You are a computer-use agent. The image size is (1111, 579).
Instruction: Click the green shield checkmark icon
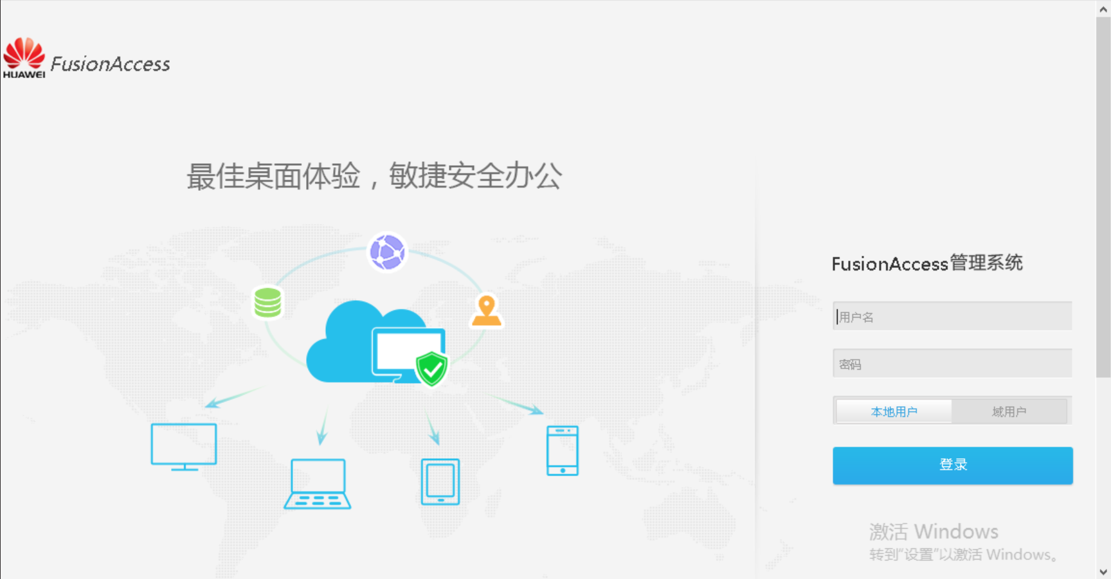pos(431,369)
